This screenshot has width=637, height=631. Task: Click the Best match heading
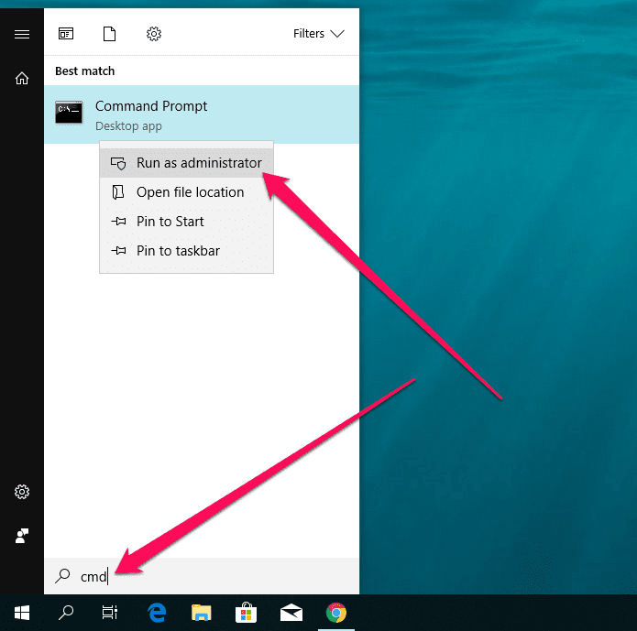coord(85,71)
